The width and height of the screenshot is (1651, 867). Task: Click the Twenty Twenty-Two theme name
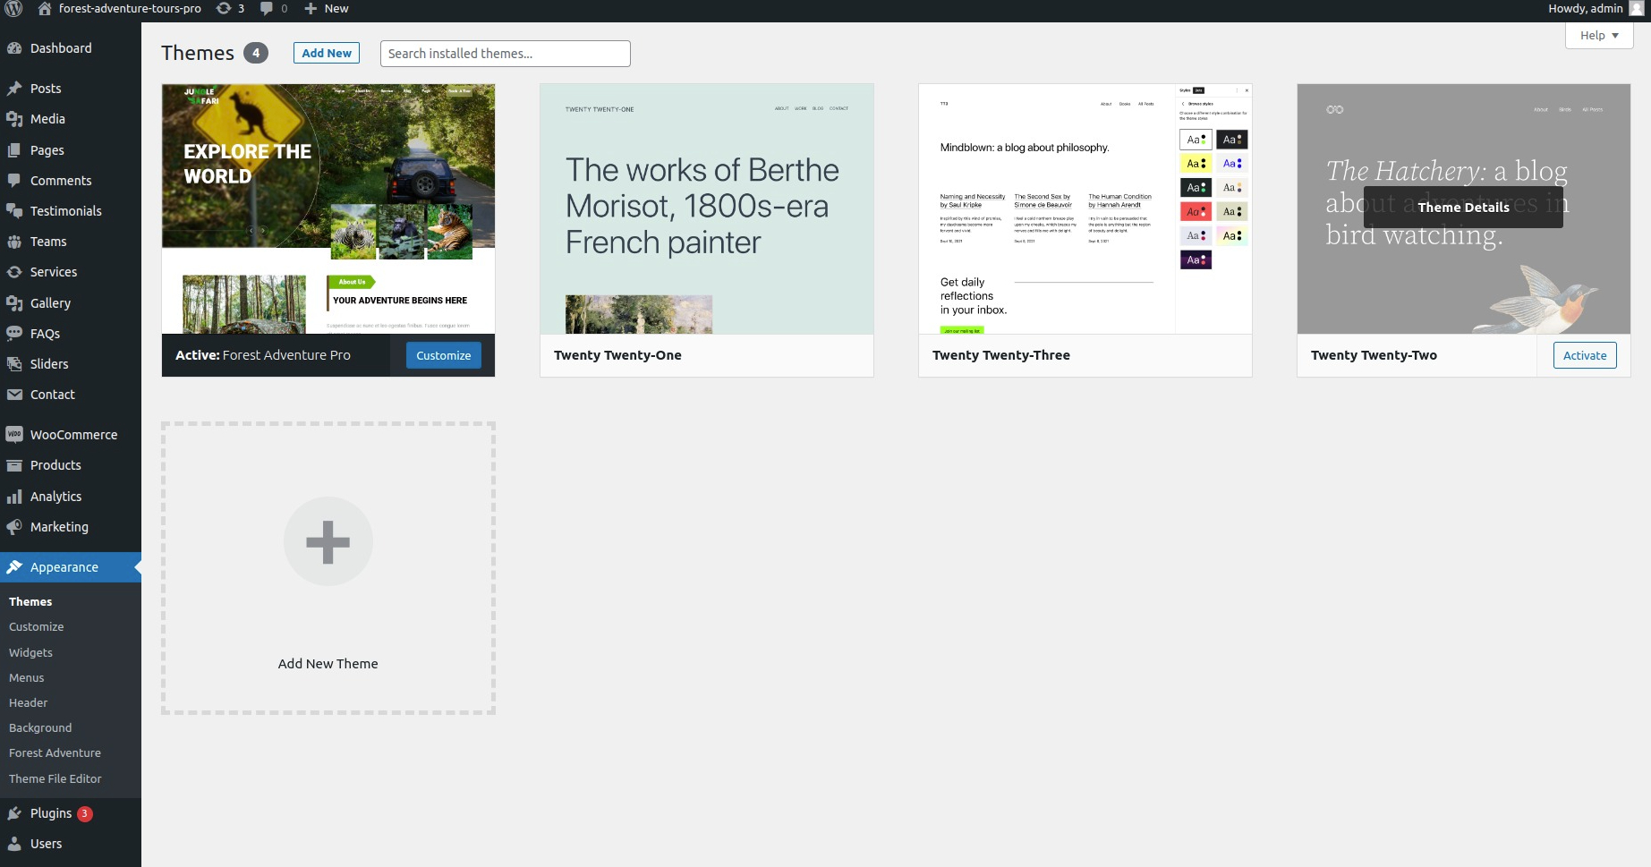(x=1374, y=355)
